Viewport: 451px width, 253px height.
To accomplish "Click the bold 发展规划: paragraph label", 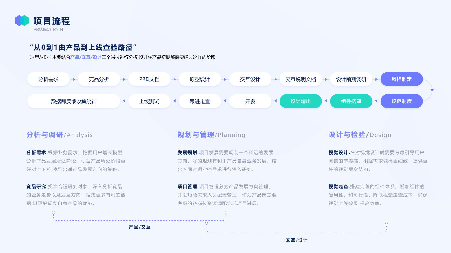I will 188,152.
